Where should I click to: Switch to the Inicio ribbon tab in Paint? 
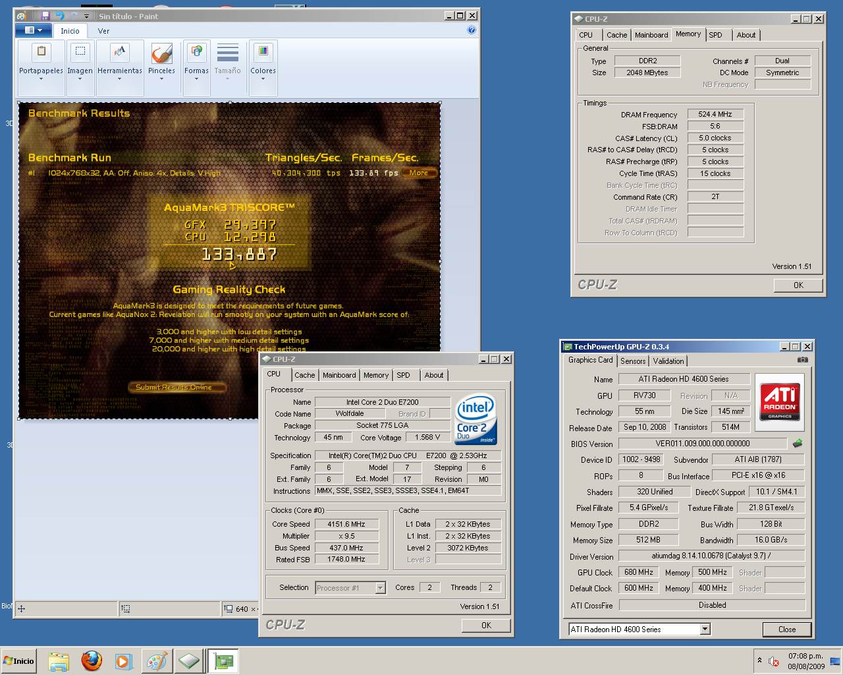70,31
